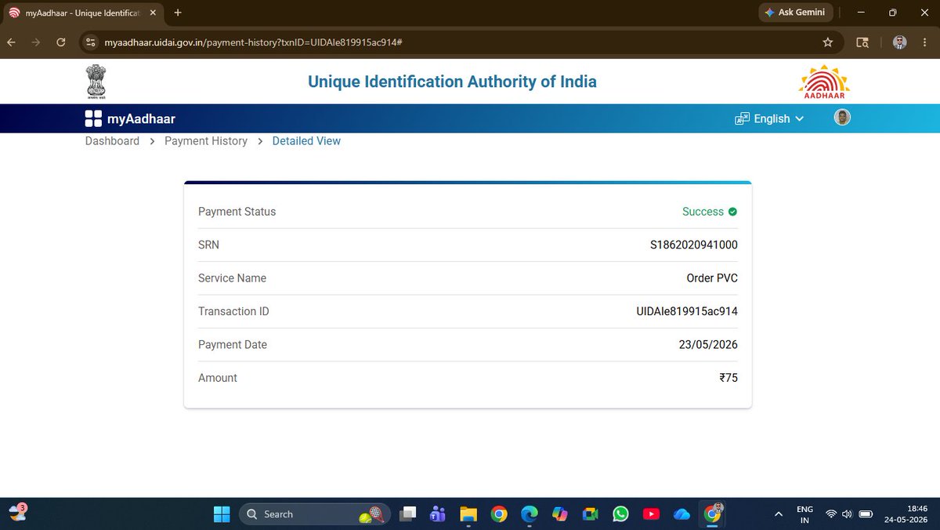Click the Government of India emblem logo
The height and width of the screenshot is (530, 940).
pyautogui.click(x=96, y=82)
